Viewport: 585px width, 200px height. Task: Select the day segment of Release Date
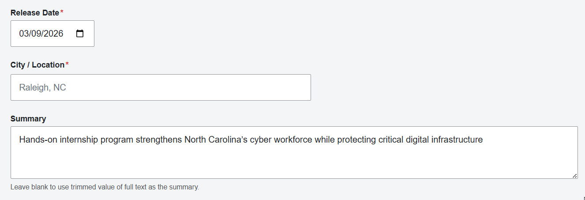(x=36, y=34)
